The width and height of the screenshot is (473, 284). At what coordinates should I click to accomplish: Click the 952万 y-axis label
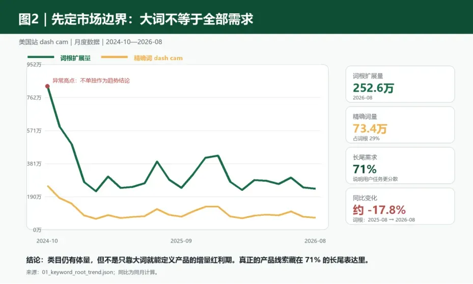(34, 65)
